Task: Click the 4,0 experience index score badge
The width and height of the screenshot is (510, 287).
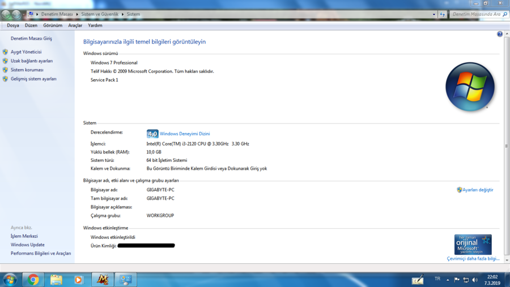Action: [152, 134]
